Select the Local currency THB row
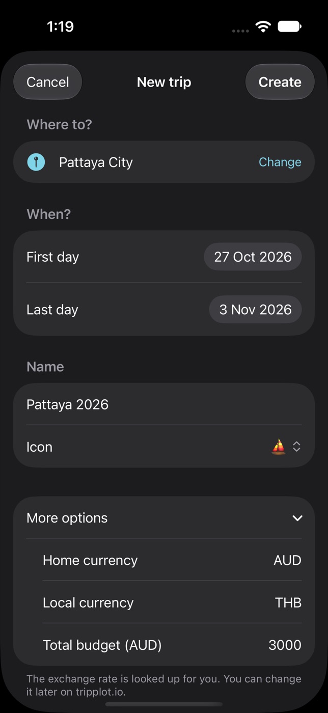The height and width of the screenshot is (713, 328). 172,602
